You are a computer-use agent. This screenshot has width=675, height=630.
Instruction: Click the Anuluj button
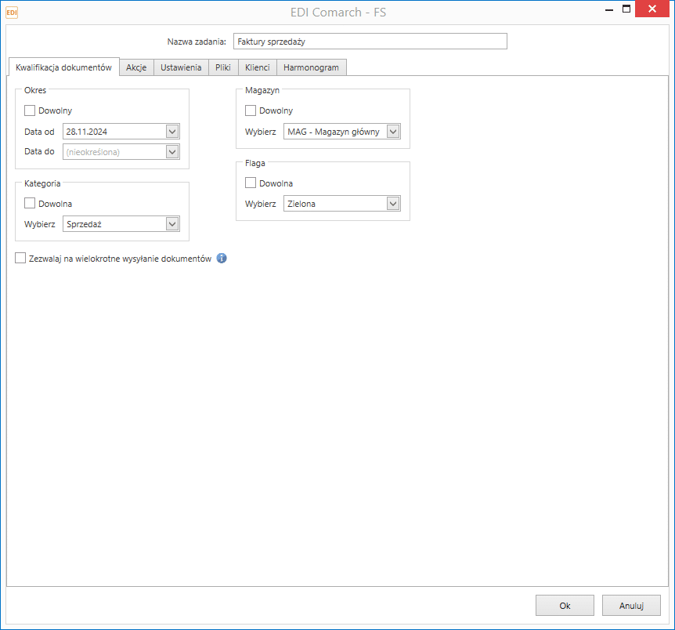(631, 606)
